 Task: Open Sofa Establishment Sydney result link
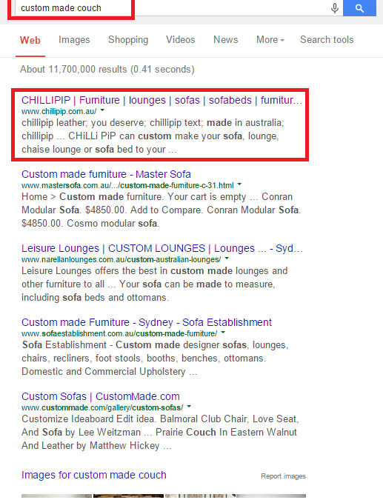(x=147, y=322)
